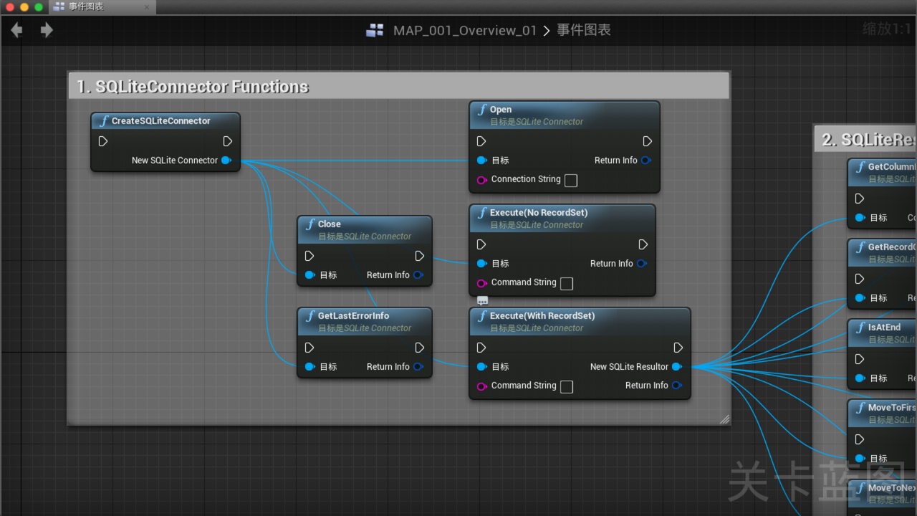Click Execute(No RecordSet) Command String pin
The width and height of the screenshot is (917, 516).
[x=481, y=283]
